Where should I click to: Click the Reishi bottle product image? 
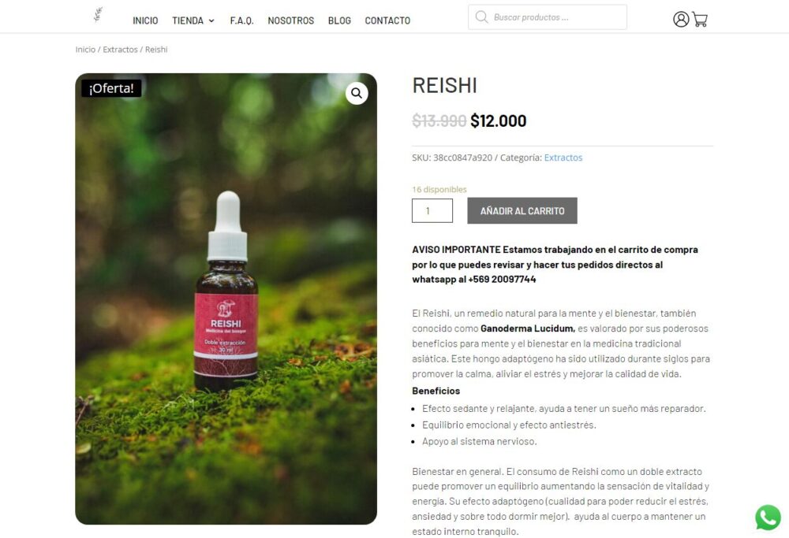[226, 299]
